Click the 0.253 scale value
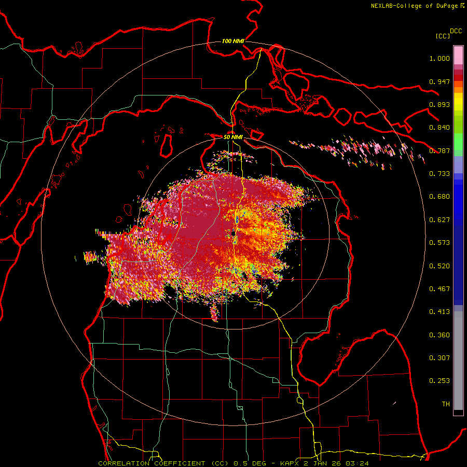Viewport: 467px width, 467px height. pyautogui.click(x=439, y=381)
